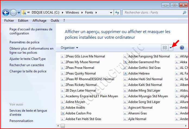Click Ajuster le texte ClearType link
Image resolution: width=189 pixels, height=129 pixels.
(27, 59)
